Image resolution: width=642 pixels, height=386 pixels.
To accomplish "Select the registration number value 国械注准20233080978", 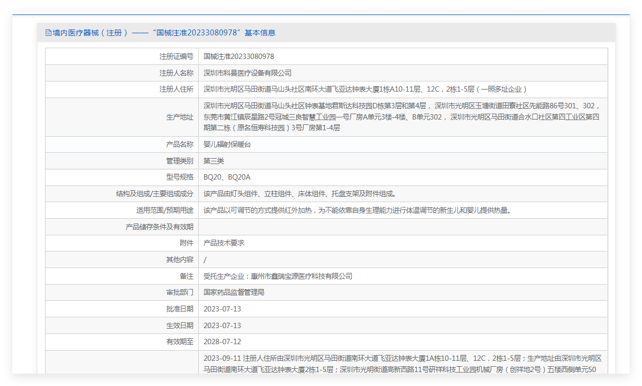I will point(238,56).
